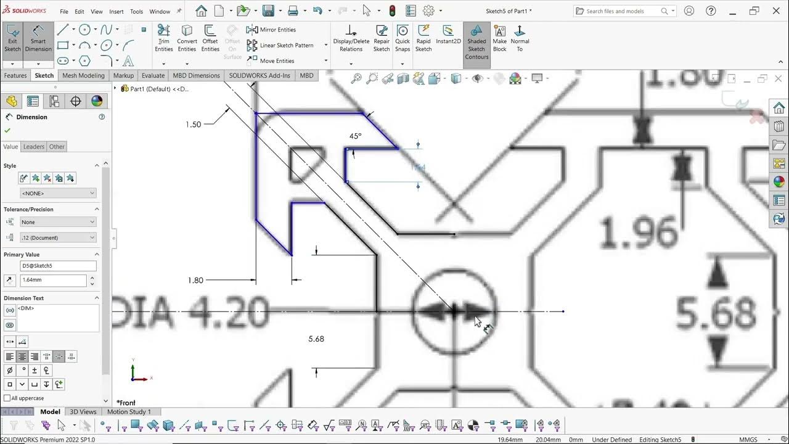Click the D5@Sketch5 name field
This screenshot has height=444, width=789.
(x=58, y=266)
